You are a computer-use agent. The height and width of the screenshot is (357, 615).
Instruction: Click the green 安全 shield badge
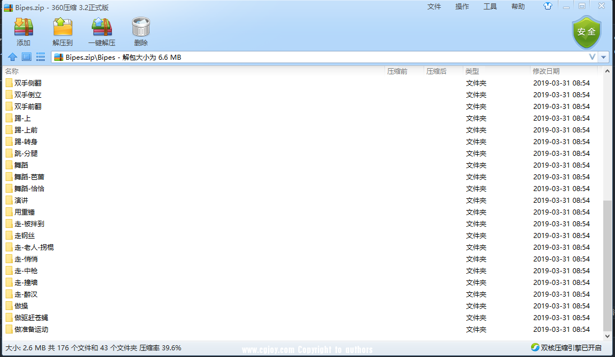point(586,32)
